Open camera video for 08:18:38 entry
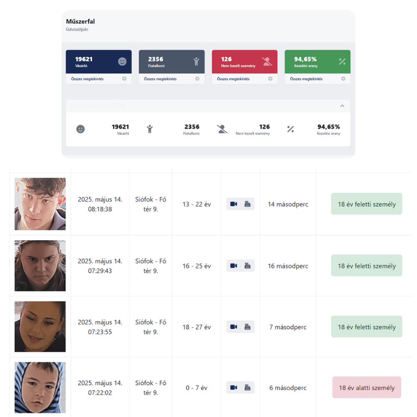Screen dimensions: 417x417 point(234,204)
